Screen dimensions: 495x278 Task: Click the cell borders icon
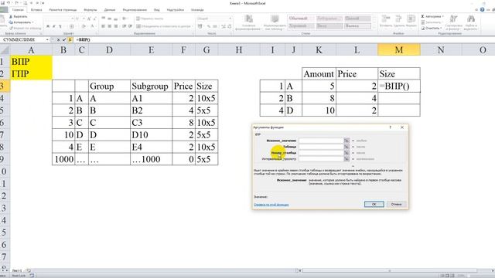click(x=72, y=26)
